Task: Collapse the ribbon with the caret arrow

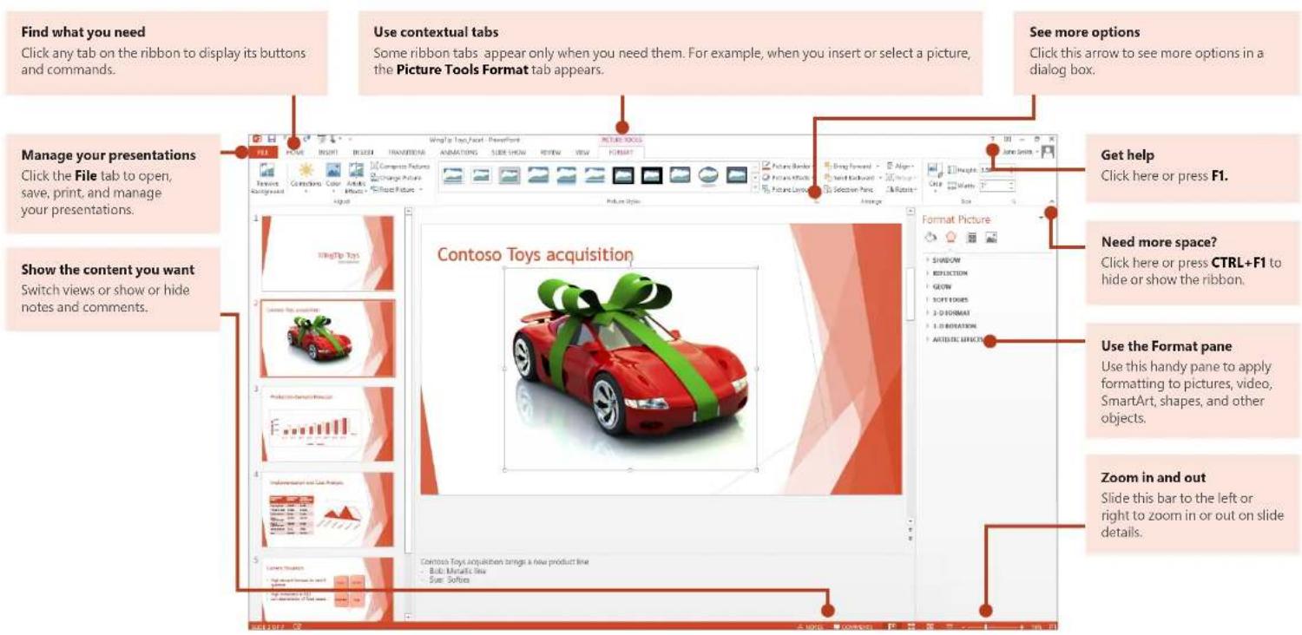Action: (1051, 201)
